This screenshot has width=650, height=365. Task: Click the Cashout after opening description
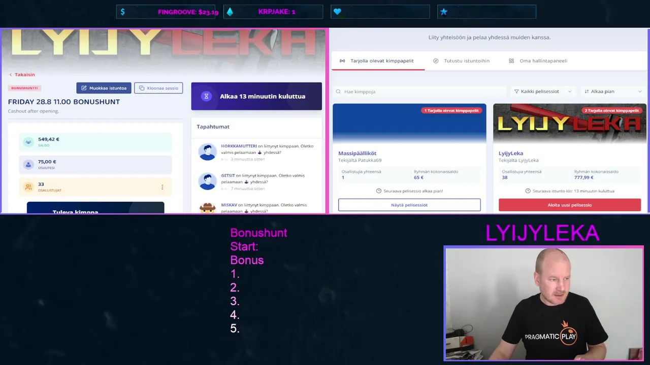34,111
